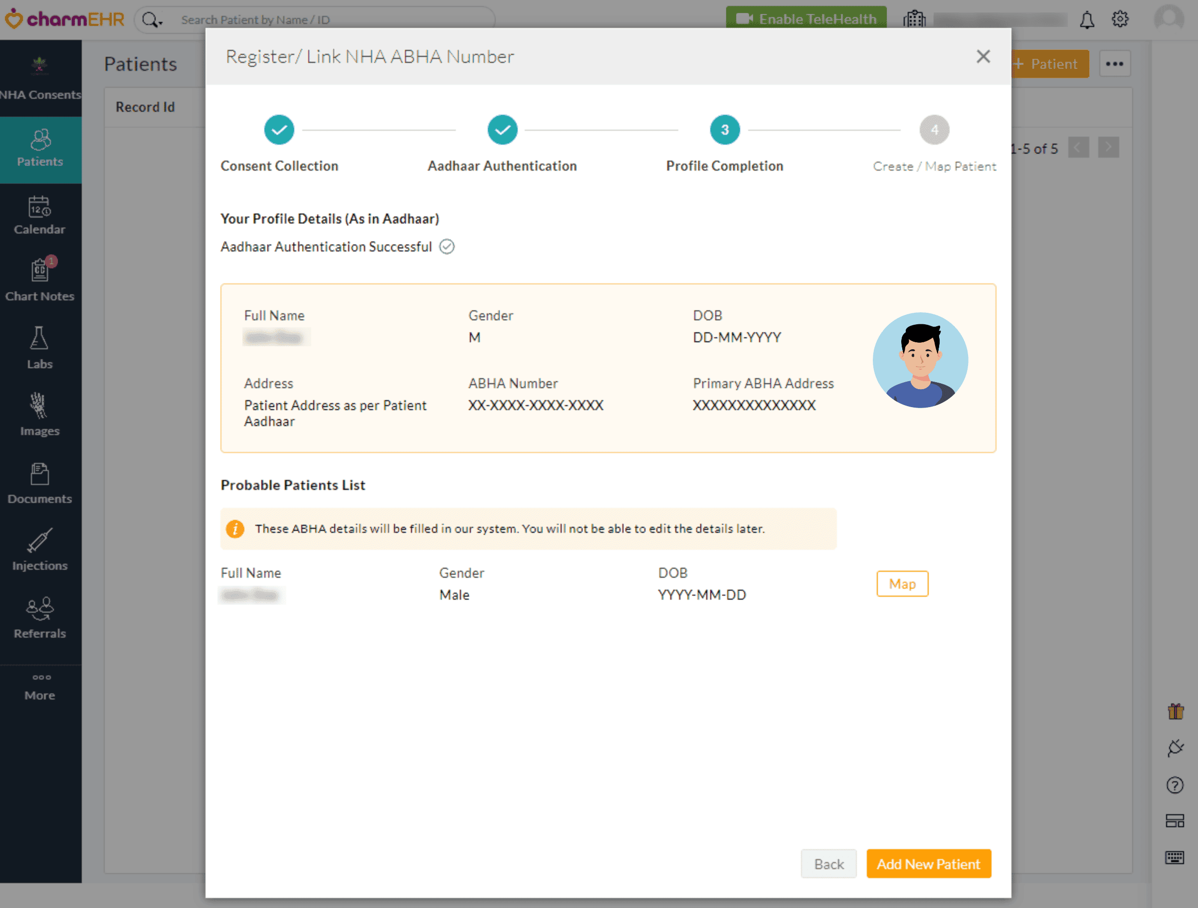The width and height of the screenshot is (1198, 908).
Task: Click the facility building icon in top bar
Action: [914, 19]
